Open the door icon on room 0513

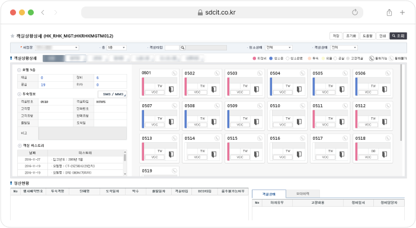tap(171, 155)
